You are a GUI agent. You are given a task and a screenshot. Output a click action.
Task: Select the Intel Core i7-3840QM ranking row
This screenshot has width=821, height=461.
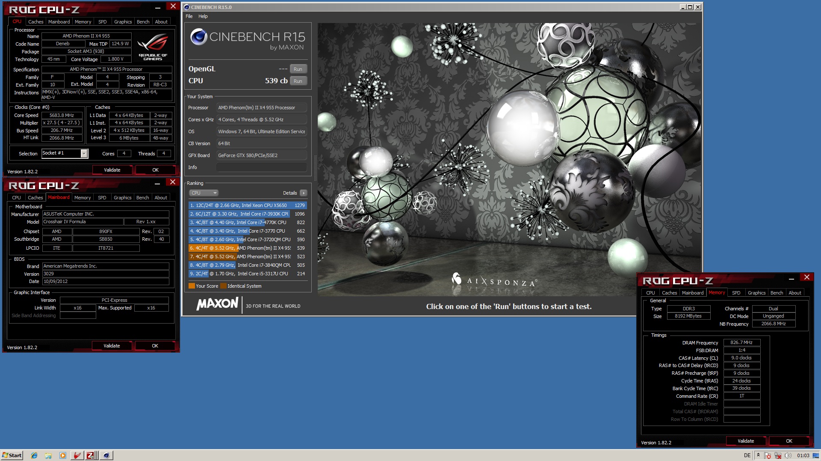pos(248,265)
